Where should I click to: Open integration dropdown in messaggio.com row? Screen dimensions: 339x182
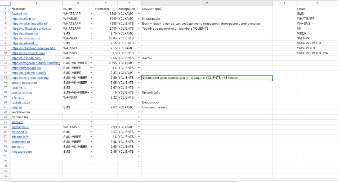139,152
